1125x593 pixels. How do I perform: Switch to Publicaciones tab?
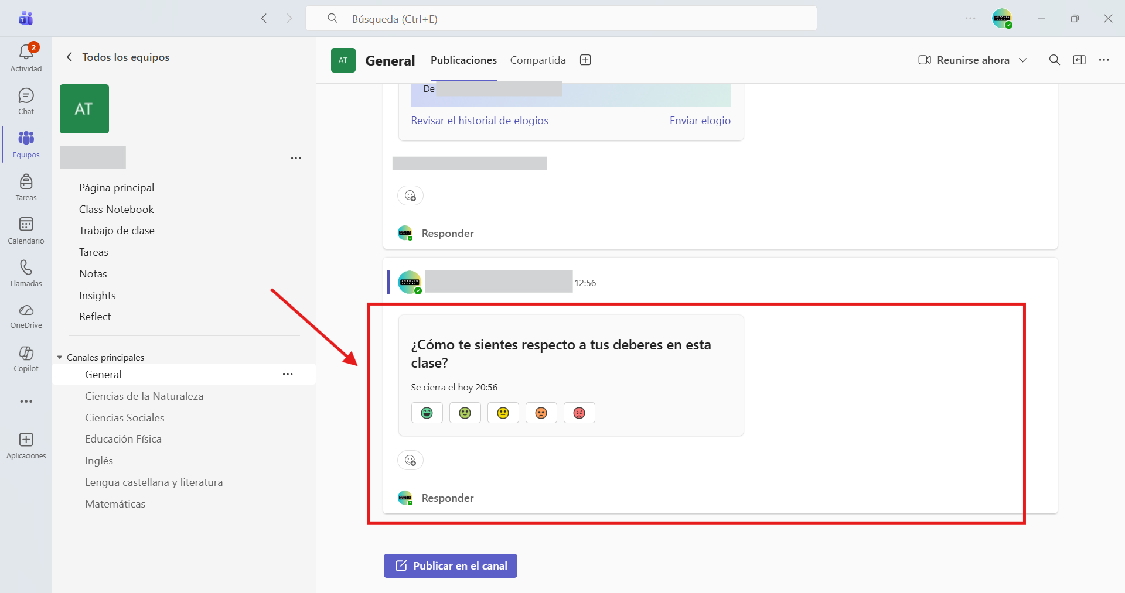(x=463, y=60)
